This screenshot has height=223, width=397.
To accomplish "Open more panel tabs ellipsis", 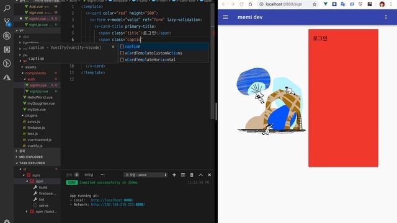I will (x=102, y=175).
